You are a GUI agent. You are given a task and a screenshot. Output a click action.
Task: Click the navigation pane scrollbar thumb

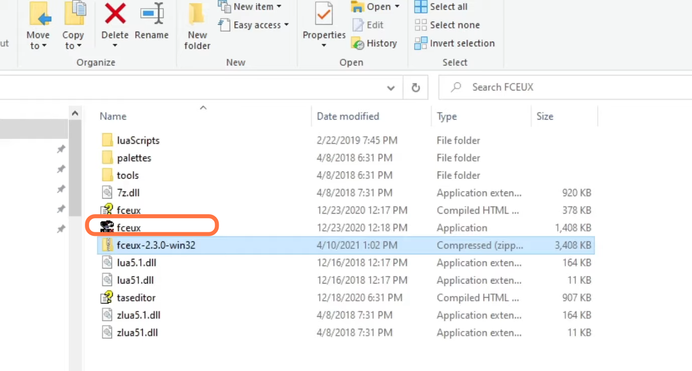click(75, 168)
